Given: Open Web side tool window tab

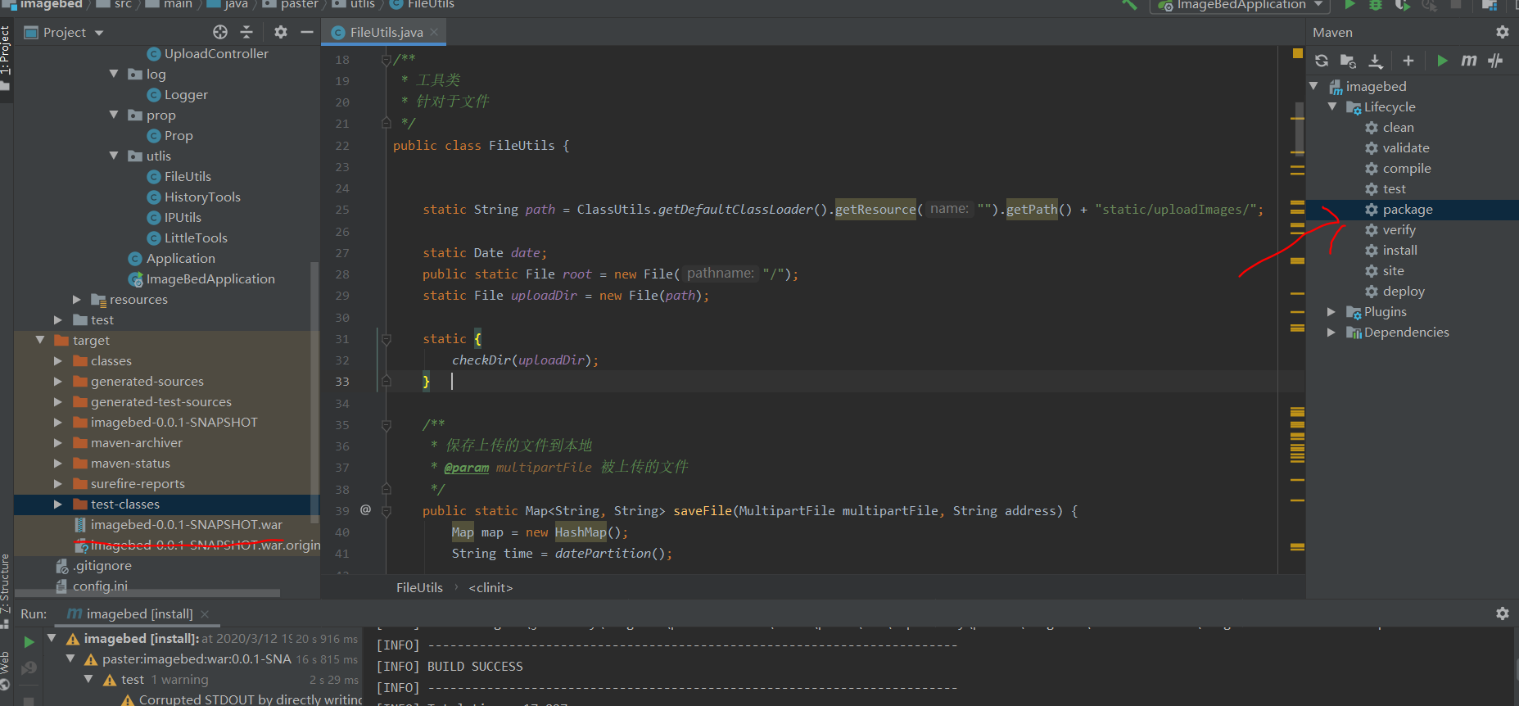Looking at the screenshot, I should [x=6, y=672].
